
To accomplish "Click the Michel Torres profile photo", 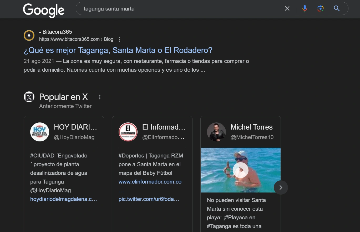I will [216, 132].
